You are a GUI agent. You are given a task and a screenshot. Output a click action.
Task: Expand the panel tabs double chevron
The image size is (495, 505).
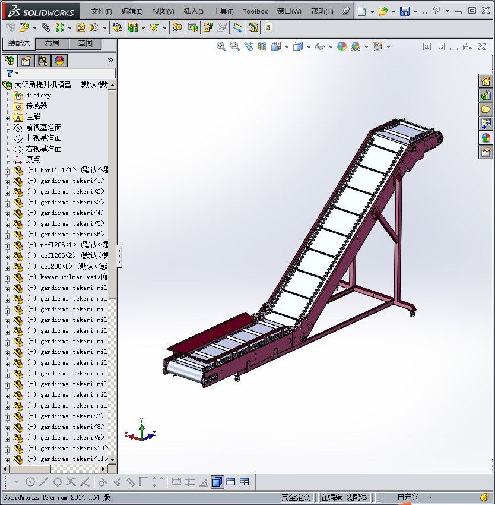click(x=110, y=60)
